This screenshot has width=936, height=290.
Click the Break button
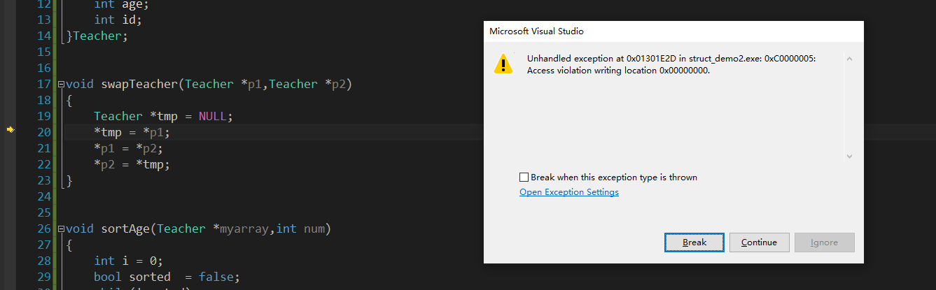(694, 242)
